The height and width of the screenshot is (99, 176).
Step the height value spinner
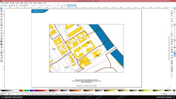pyautogui.click(x=61, y=5)
